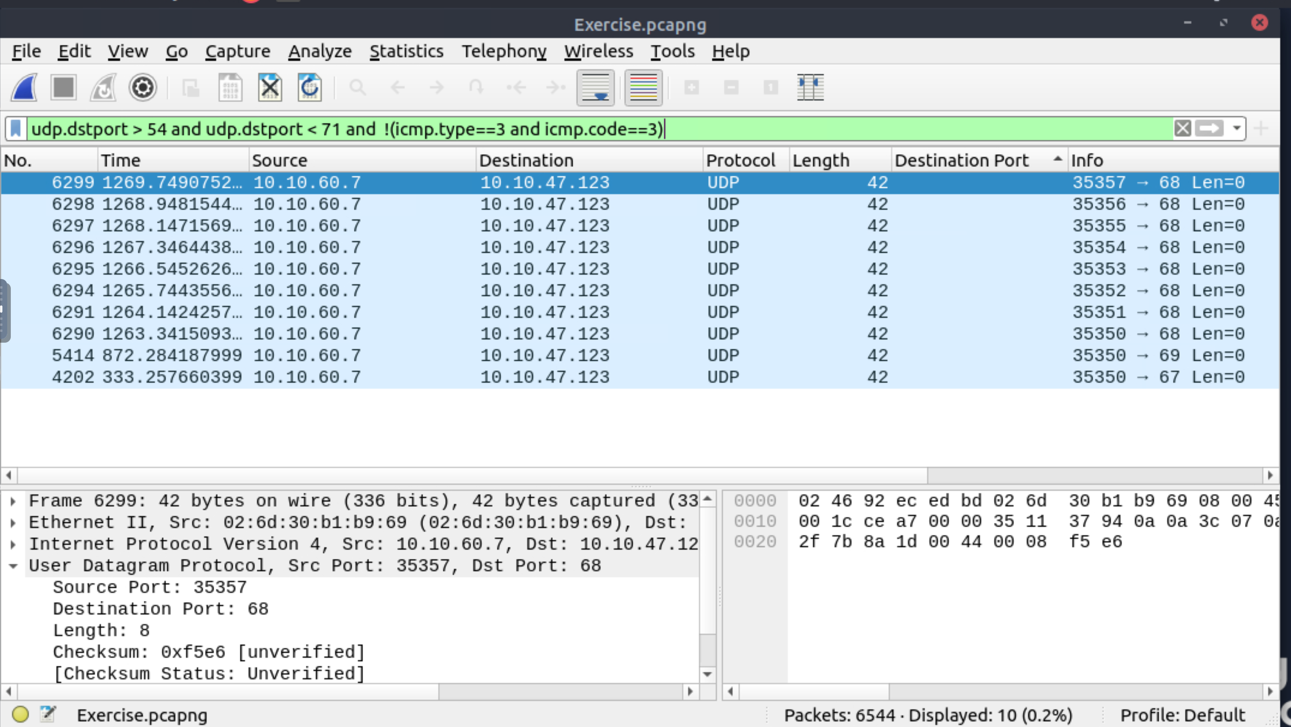Viewport: 1291px width, 727px height.
Task: Reset text to normal size
Action: [x=771, y=88]
